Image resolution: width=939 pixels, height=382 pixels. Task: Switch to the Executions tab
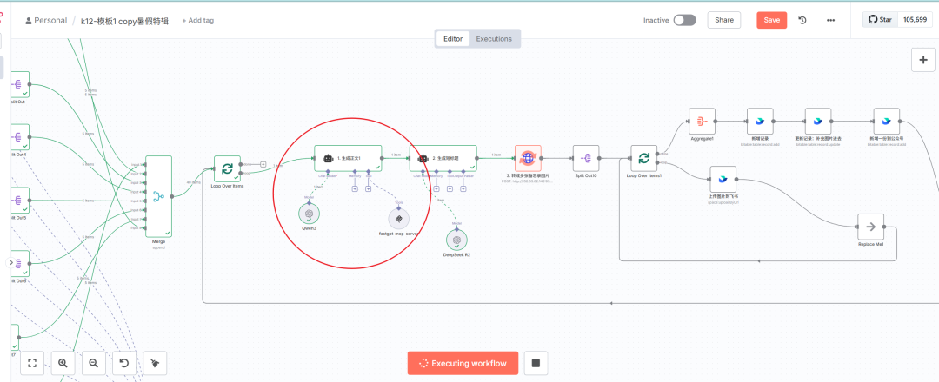click(x=494, y=39)
